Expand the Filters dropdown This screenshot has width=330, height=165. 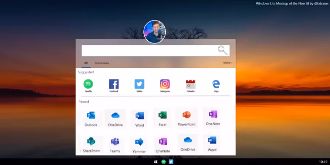pos(227,63)
